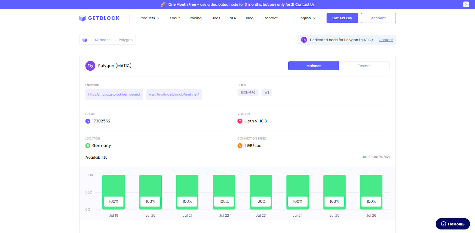475x233 pixels.
Task: Click the Contact link for dedicated node
Action: click(386, 40)
